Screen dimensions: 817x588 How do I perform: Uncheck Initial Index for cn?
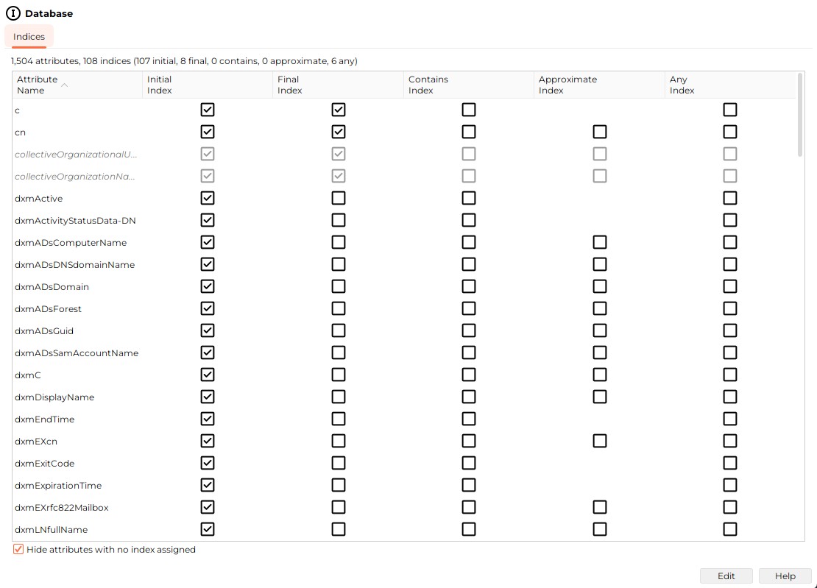[x=208, y=132]
